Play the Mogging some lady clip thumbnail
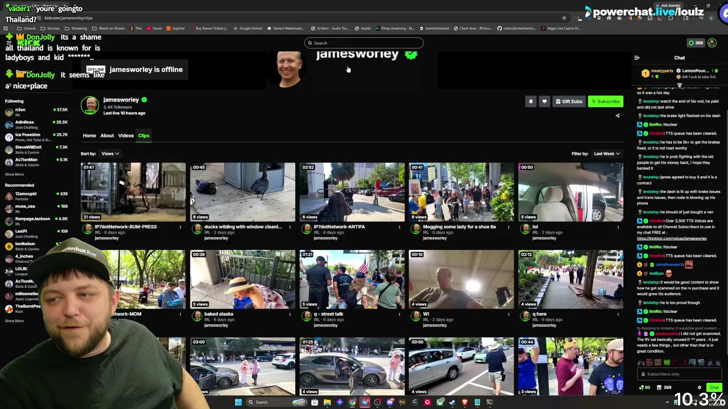The height and width of the screenshot is (409, 728). click(x=461, y=192)
